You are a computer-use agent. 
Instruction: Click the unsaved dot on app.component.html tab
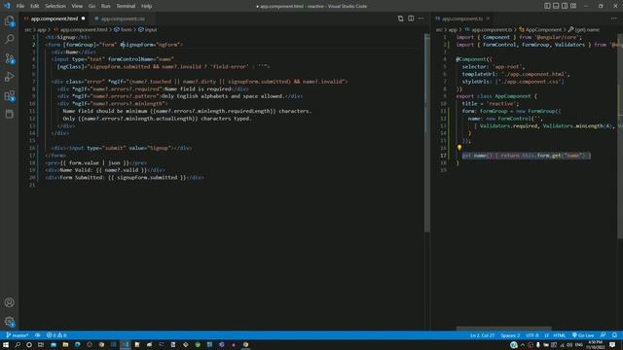(83, 18)
